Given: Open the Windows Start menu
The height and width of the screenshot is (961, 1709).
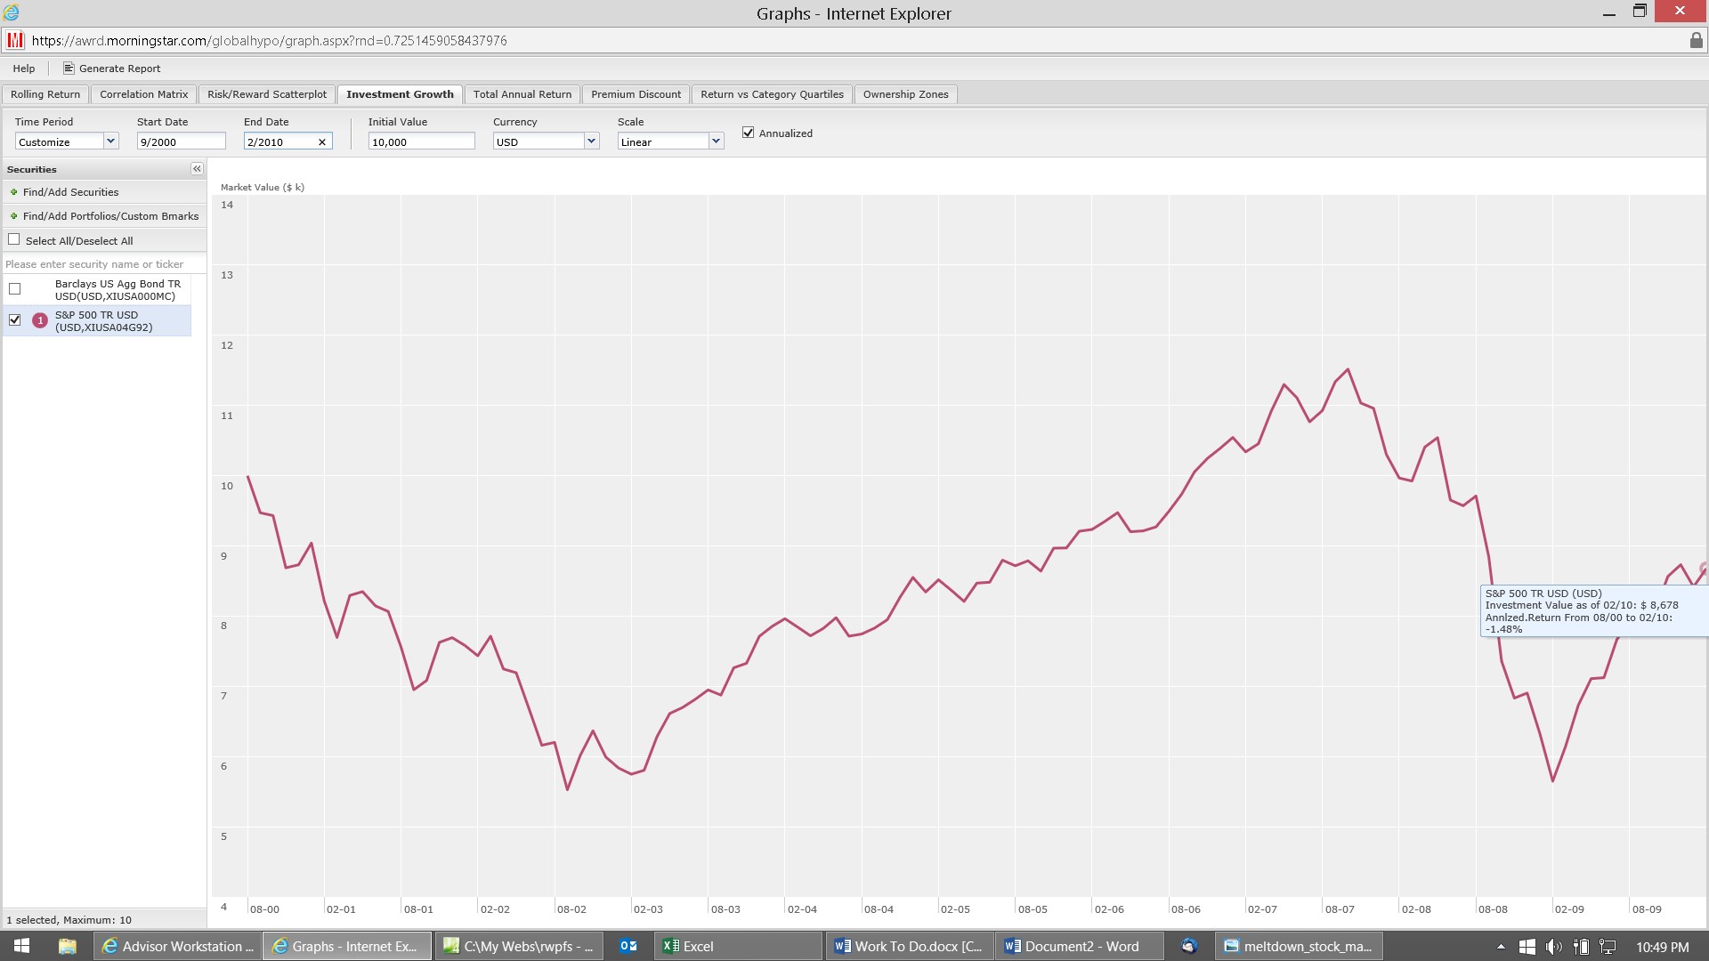Looking at the screenshot, I should pyautogui.click(x=22, y=946).
